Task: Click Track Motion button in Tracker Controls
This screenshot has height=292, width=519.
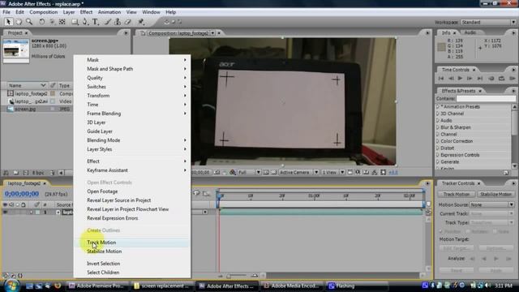Action: point(457,195)
